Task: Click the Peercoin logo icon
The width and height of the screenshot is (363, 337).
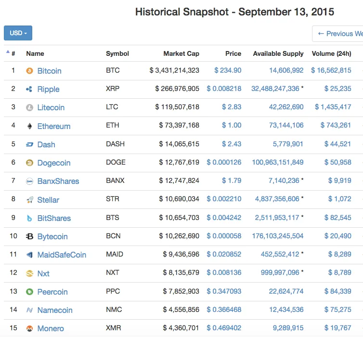Action: point(29,292)
